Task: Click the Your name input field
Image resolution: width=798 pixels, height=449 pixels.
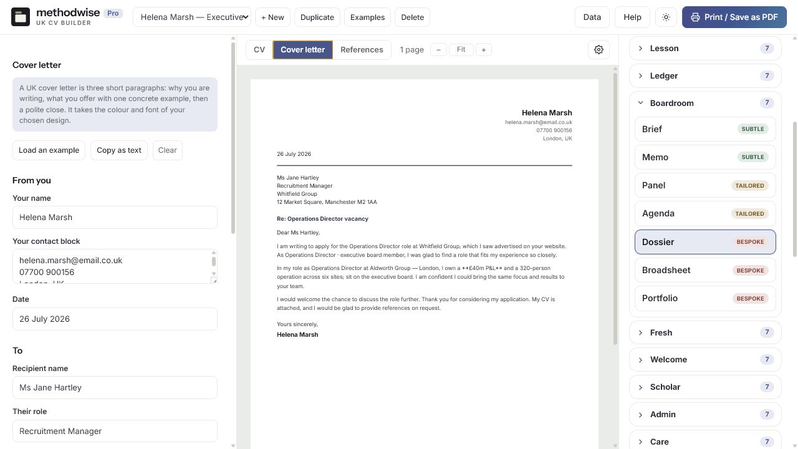Action: tap(115, 218)
